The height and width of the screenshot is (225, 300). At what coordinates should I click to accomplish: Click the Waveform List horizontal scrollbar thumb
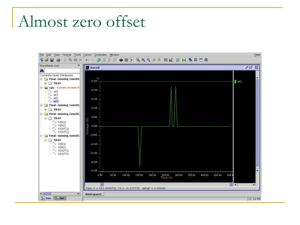point(47,194)
